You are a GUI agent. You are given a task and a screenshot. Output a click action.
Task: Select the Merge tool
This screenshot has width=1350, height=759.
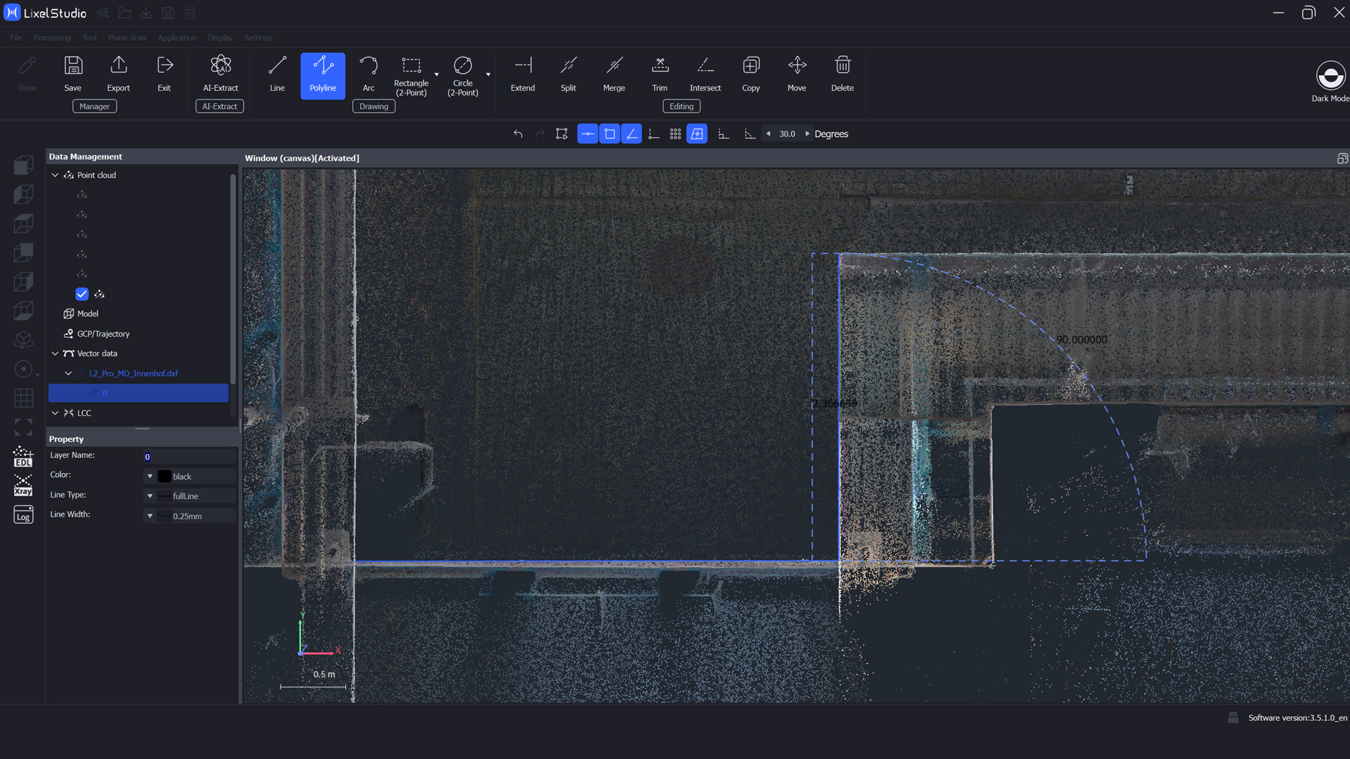tap(613, 74)
